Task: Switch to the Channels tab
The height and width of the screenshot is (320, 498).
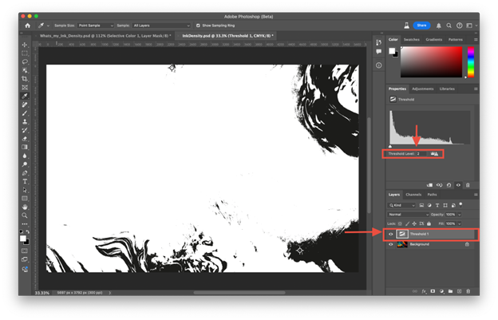Action: coord(413,195)
